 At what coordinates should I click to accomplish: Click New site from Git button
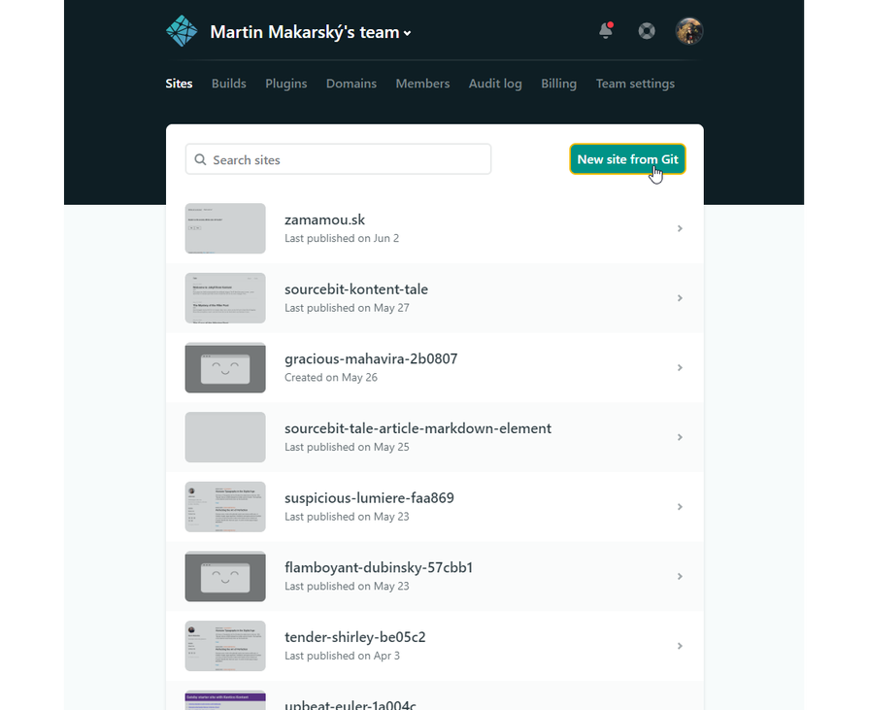(627, 159)
